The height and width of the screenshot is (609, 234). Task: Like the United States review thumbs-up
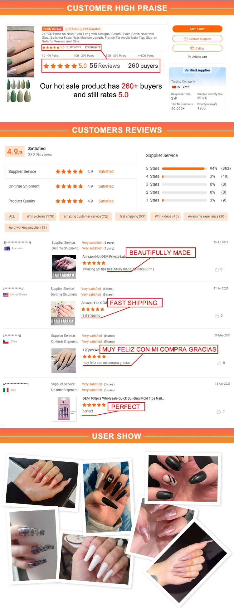(x=217, y=316)
